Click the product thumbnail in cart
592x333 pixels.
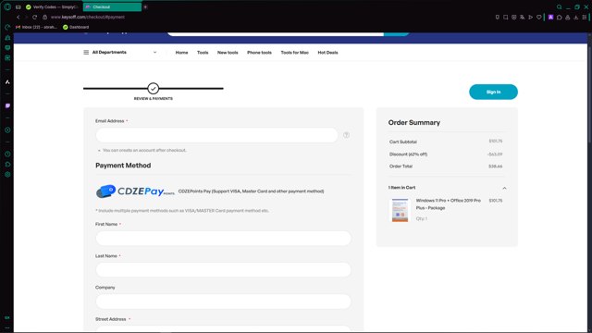tap(400, 210)
